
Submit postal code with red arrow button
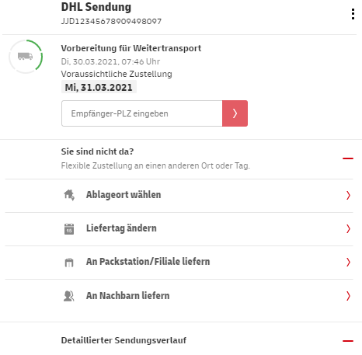(x=235, y=113)
